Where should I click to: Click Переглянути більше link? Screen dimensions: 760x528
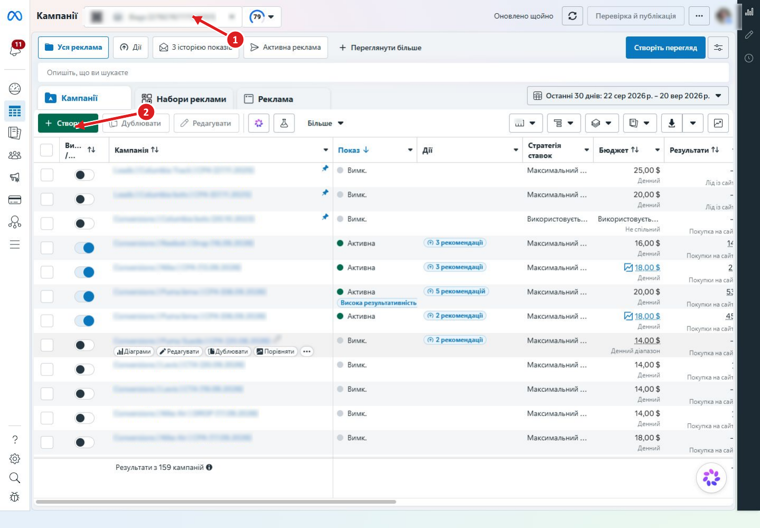click(x=380, y=48)
